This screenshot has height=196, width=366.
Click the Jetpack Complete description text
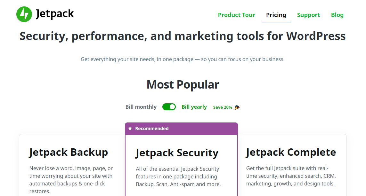(291, 176)
